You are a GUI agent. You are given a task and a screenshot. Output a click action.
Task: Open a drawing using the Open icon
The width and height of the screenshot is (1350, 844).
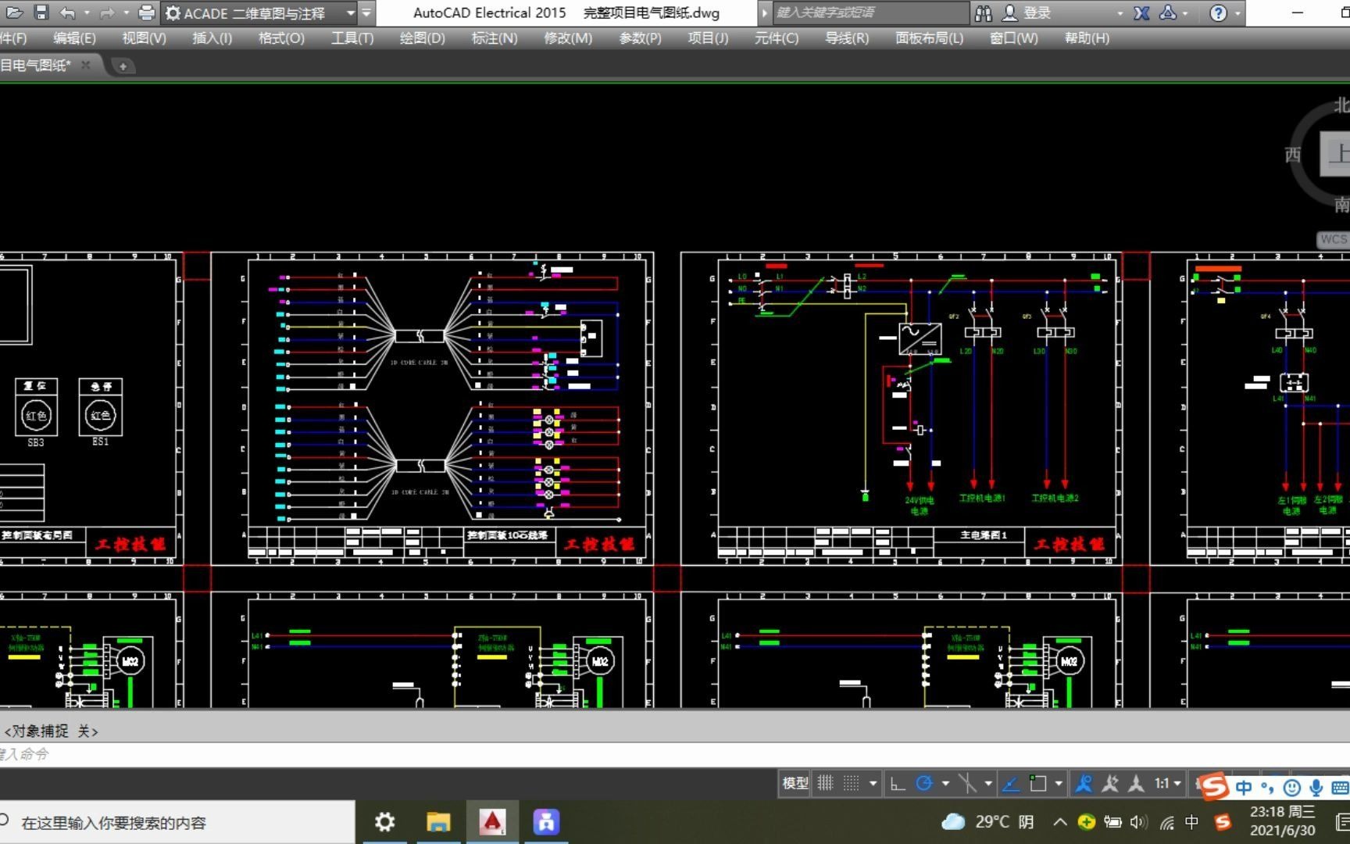(x=14, y=13)
